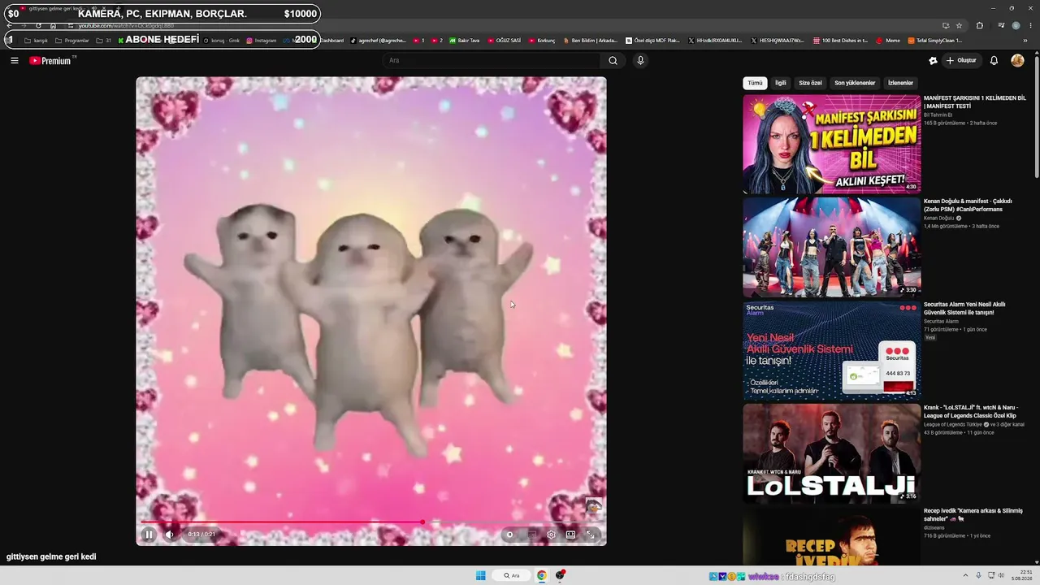Open the Securitas Alarm video thumbnail
Image resolution: width=1040 pixels, height=585 pixels.
(831, 350)
